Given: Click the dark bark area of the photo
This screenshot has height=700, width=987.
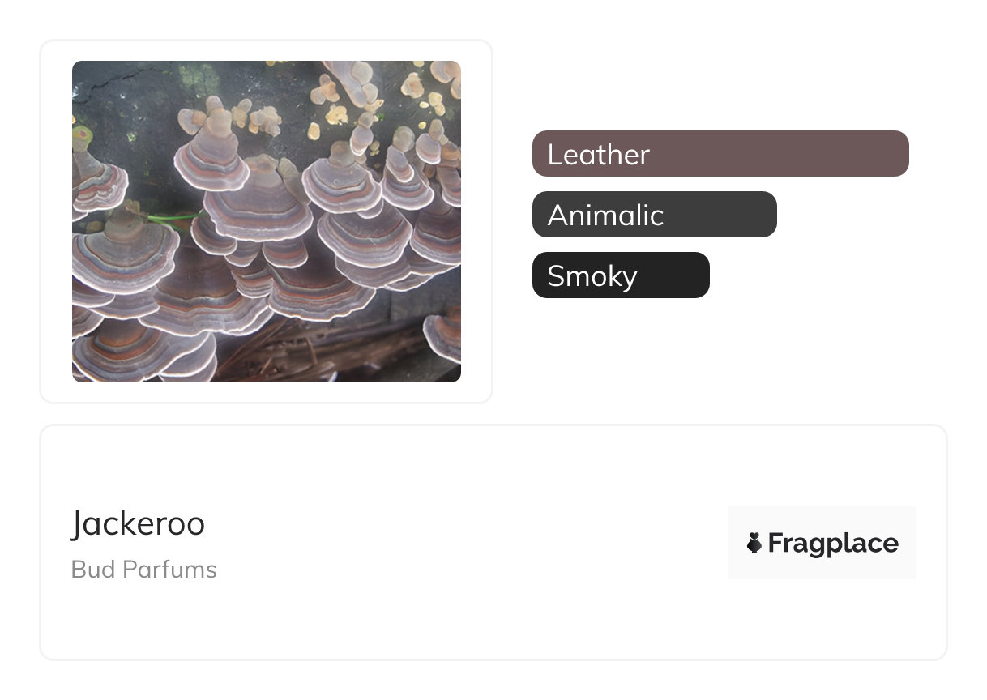Looking at the screenshot, I should click(x=130, y=97).
